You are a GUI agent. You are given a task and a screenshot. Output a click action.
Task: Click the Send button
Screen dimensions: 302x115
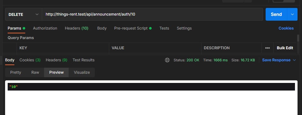tap(276, 14)
